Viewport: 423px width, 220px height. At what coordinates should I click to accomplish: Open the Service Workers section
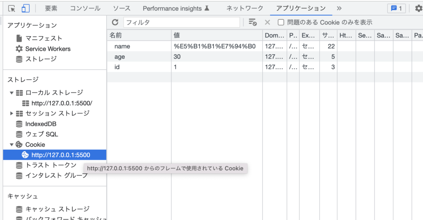pos(48,49)
